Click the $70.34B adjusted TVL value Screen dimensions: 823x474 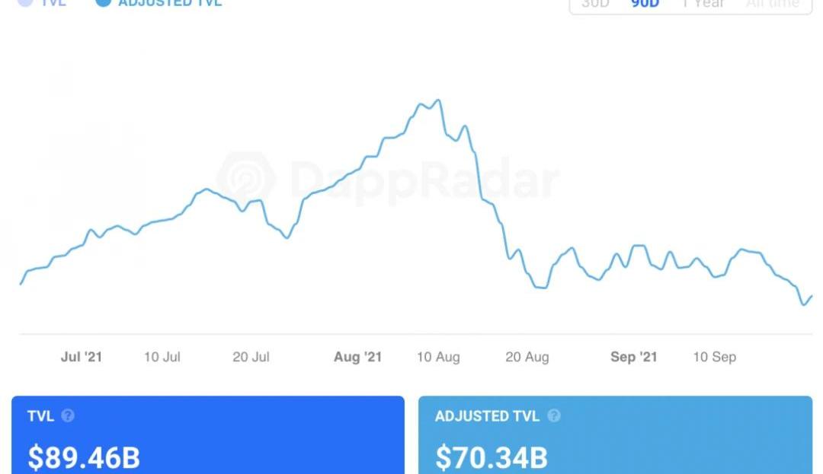492,458
